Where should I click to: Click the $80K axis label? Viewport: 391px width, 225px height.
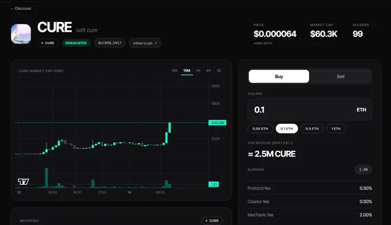[x=216, y=86]
